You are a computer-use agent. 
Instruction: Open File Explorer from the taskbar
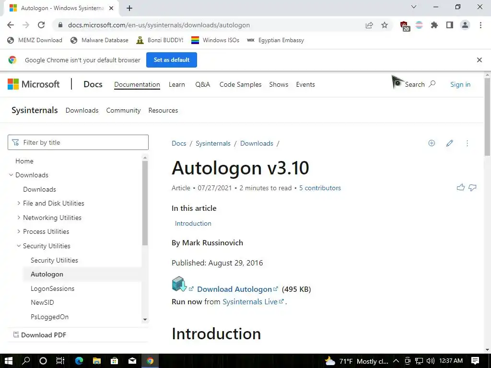(x=96, y=361)
